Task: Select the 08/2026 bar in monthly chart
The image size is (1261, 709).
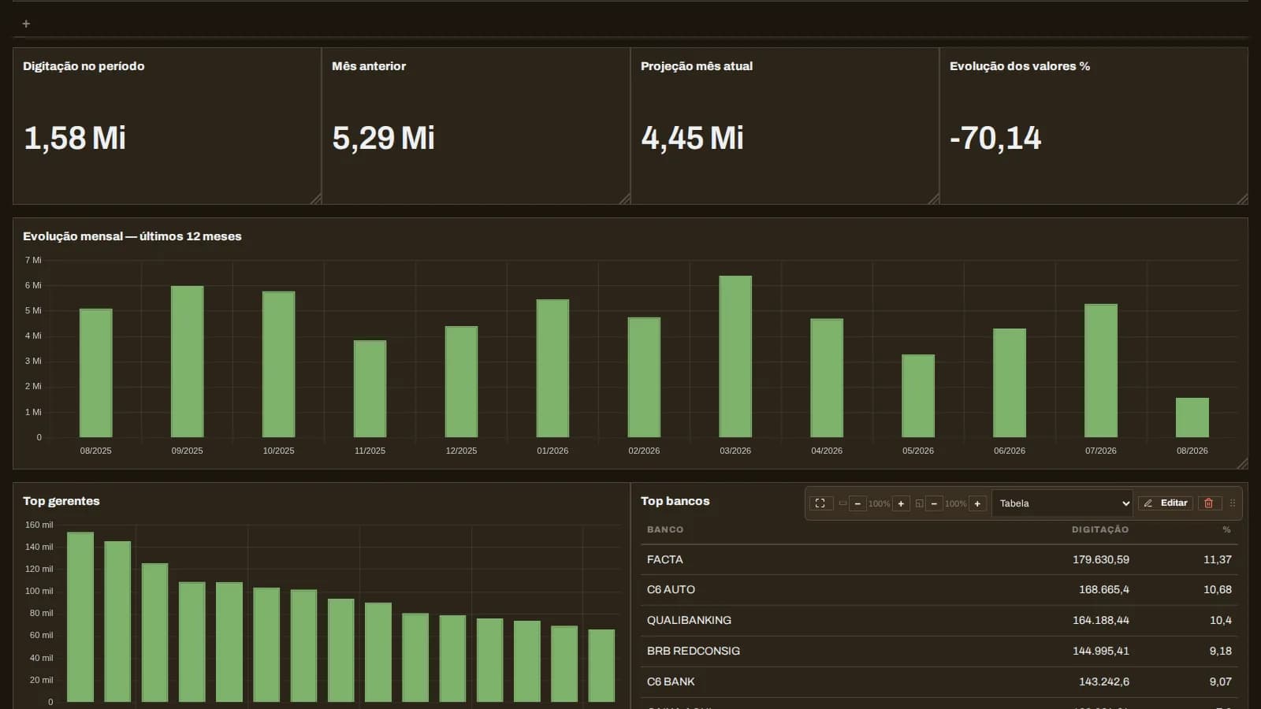Action: (1192, 418)
